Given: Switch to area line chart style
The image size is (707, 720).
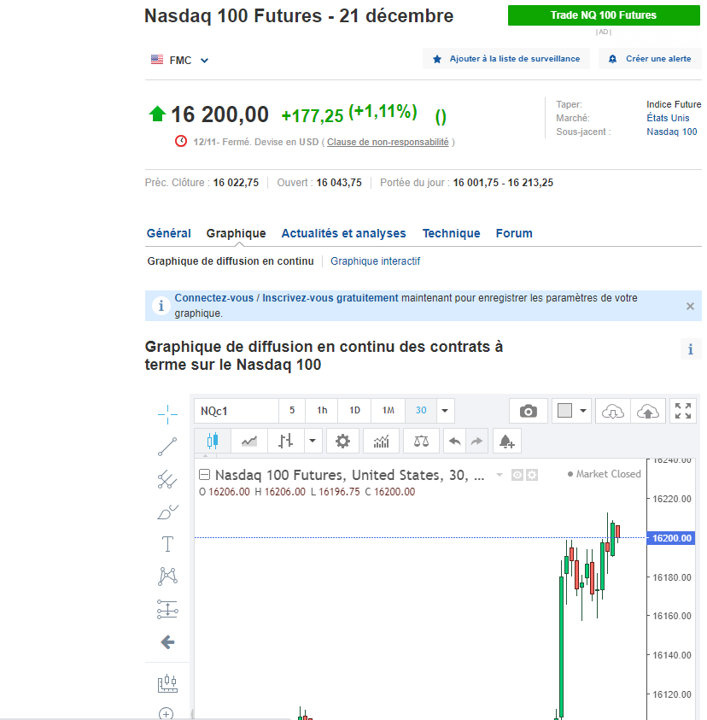Looking at the screenshot, I should (x=249, y=442).
